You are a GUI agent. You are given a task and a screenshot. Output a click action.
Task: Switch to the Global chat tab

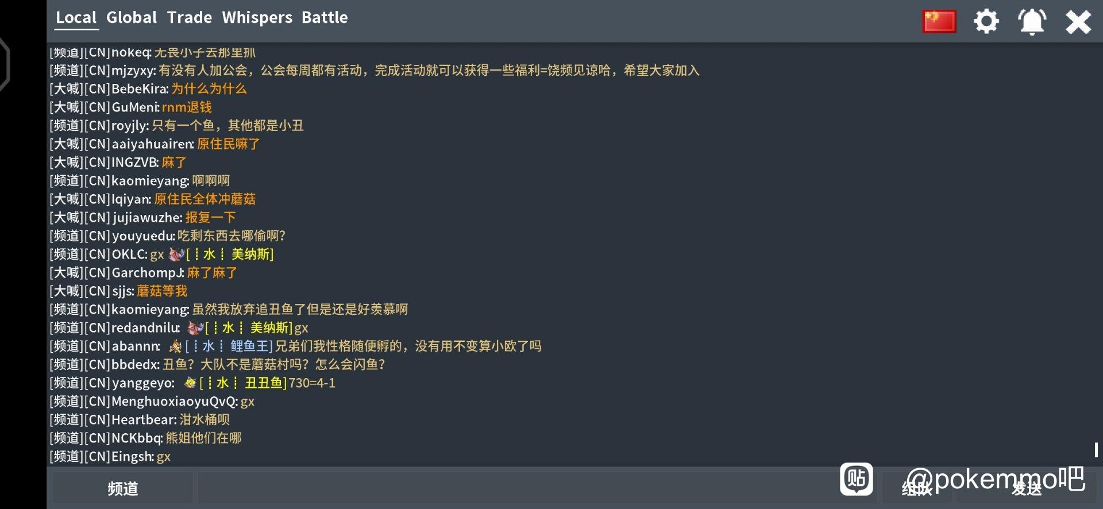tap(132, 18)
